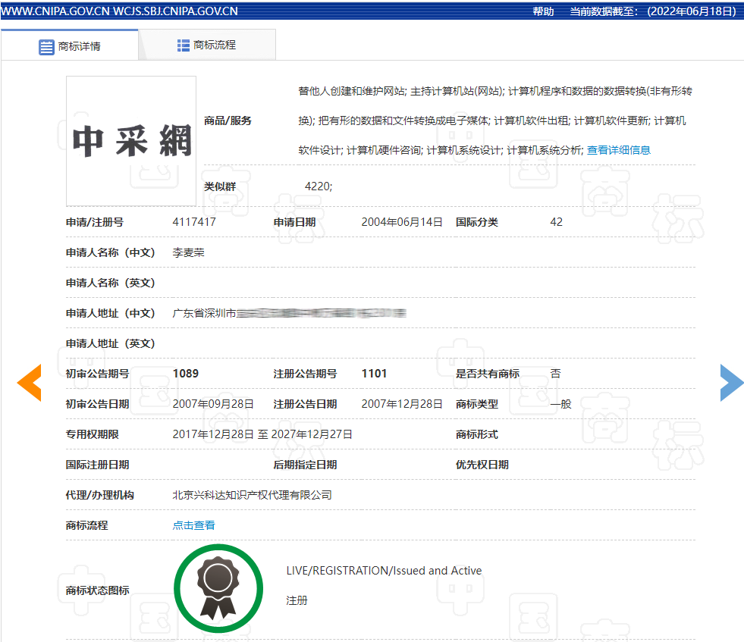
Task: Go to previous trademark with orange left arrow
Action: point(29,383)
